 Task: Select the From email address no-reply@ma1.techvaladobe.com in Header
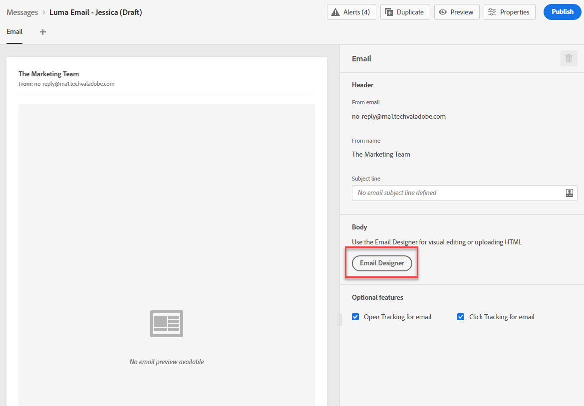tap(399, 117)
